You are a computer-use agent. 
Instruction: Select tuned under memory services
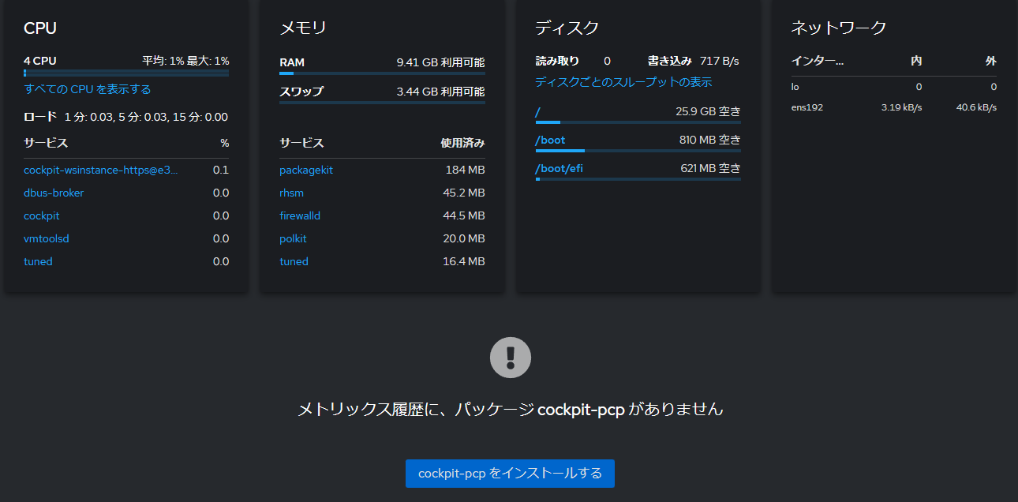pyautogui.click(x=294, y=261)
